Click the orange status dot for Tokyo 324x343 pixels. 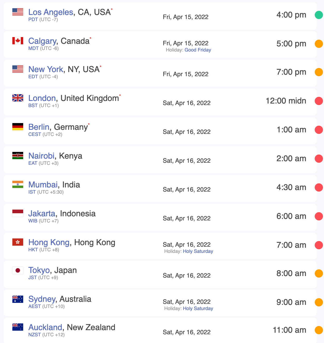(x=319, y=273)
